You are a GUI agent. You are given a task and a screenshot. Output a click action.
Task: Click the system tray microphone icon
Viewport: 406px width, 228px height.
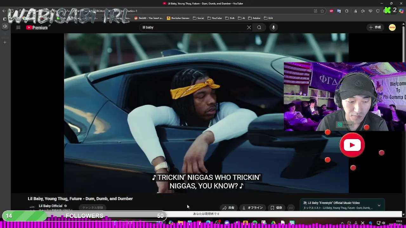(x=356, y=223)
